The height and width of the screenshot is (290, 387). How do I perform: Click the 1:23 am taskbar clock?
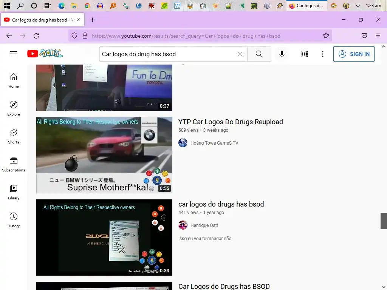pos(373,6)
